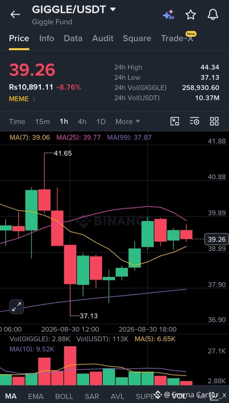Switch to the Price tab
The height and width of the screenshot is (403, 229).
pyautogui.click(x=19, y=38)
